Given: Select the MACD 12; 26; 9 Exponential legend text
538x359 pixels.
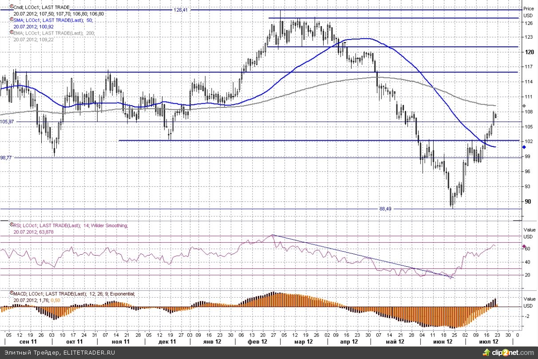Looking at the screenshot, I should tap(73, 294).
